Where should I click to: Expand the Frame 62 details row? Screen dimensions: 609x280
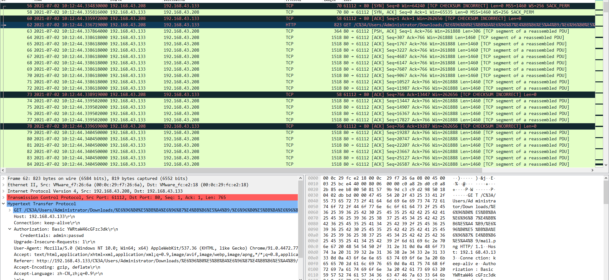(3, 179)
